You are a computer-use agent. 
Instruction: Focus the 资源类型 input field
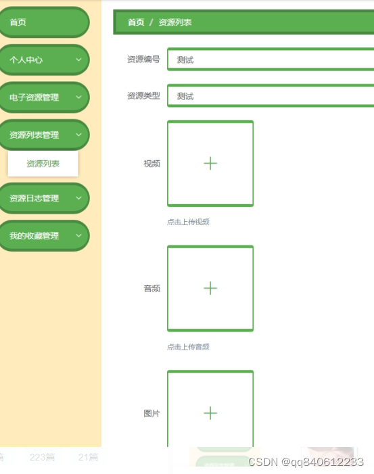271,95
